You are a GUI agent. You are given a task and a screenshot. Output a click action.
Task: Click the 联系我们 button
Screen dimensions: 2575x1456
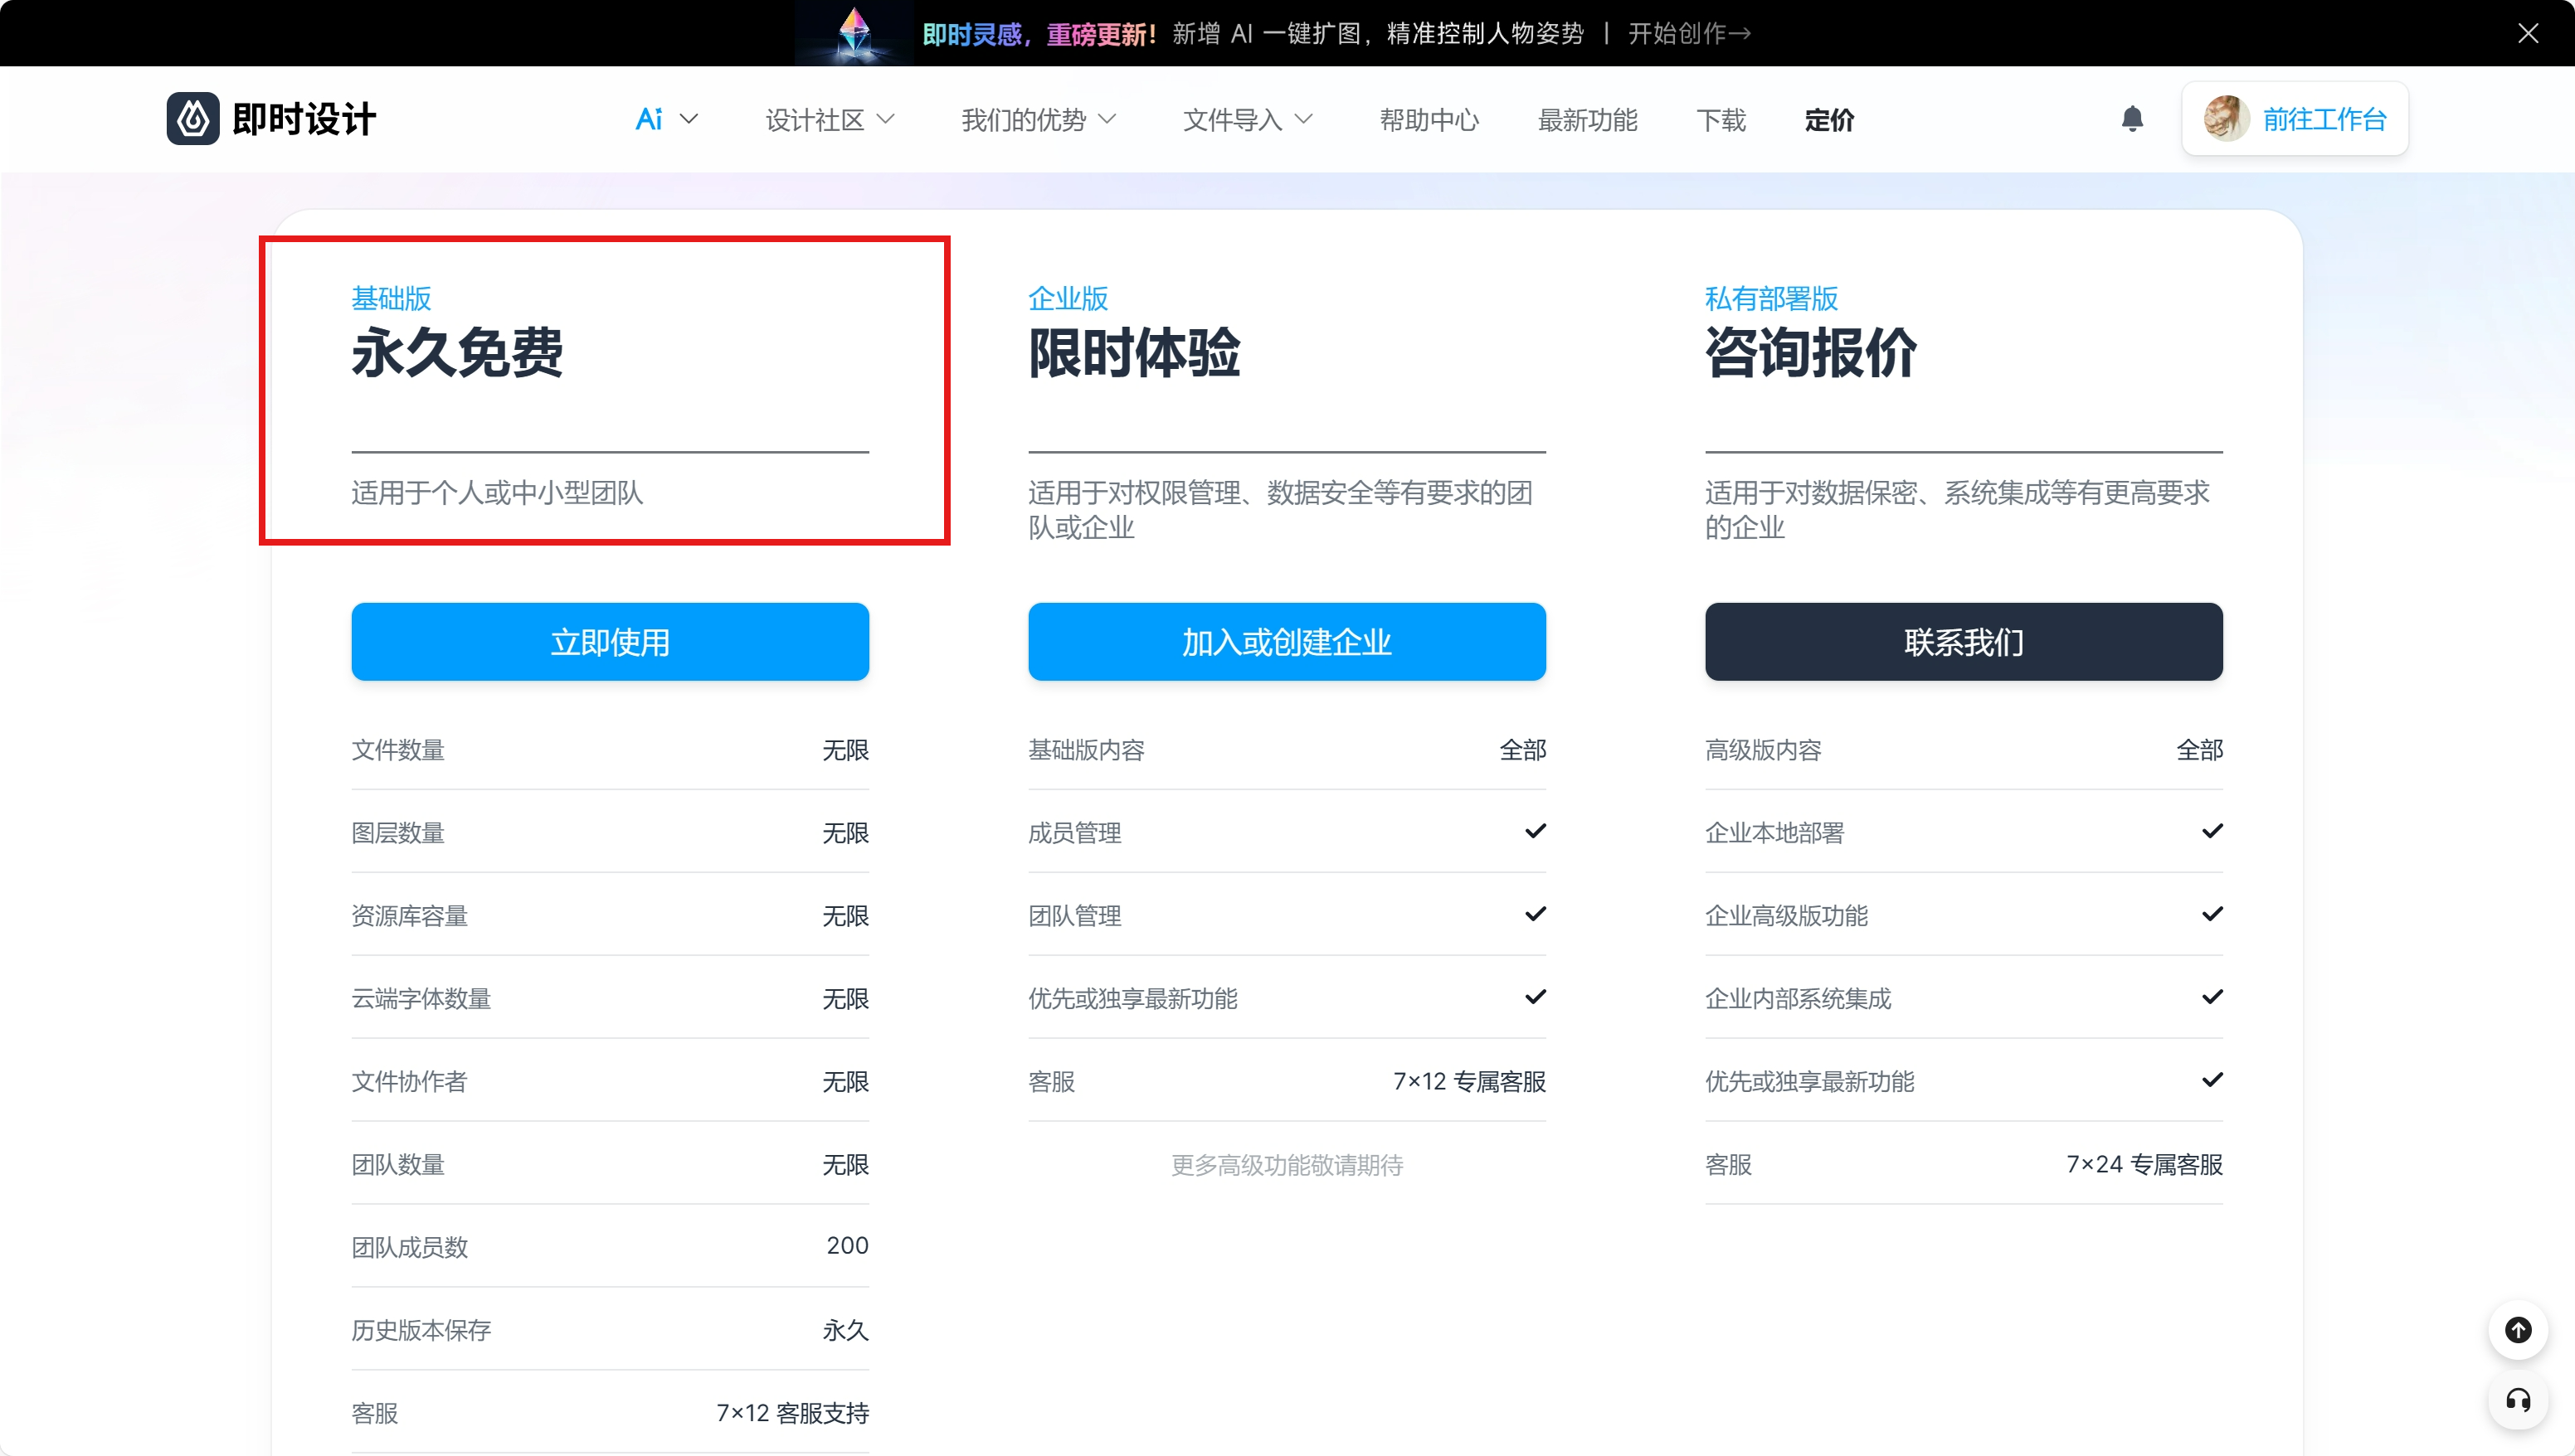click(1964, 641)
